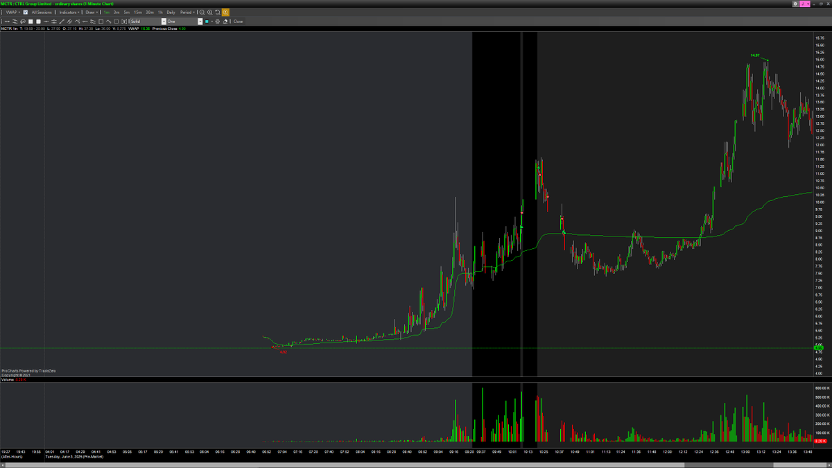Select the filled rounded square tool

tap(38, 21)
